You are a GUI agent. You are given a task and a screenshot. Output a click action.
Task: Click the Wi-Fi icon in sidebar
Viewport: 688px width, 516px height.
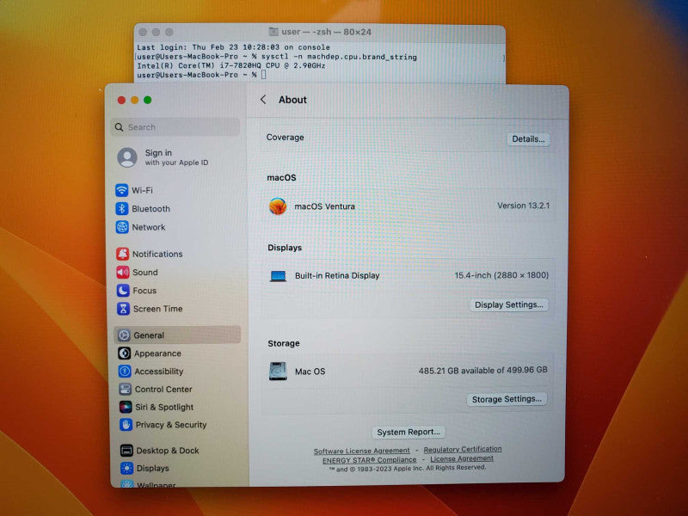(x=121, y=190)
